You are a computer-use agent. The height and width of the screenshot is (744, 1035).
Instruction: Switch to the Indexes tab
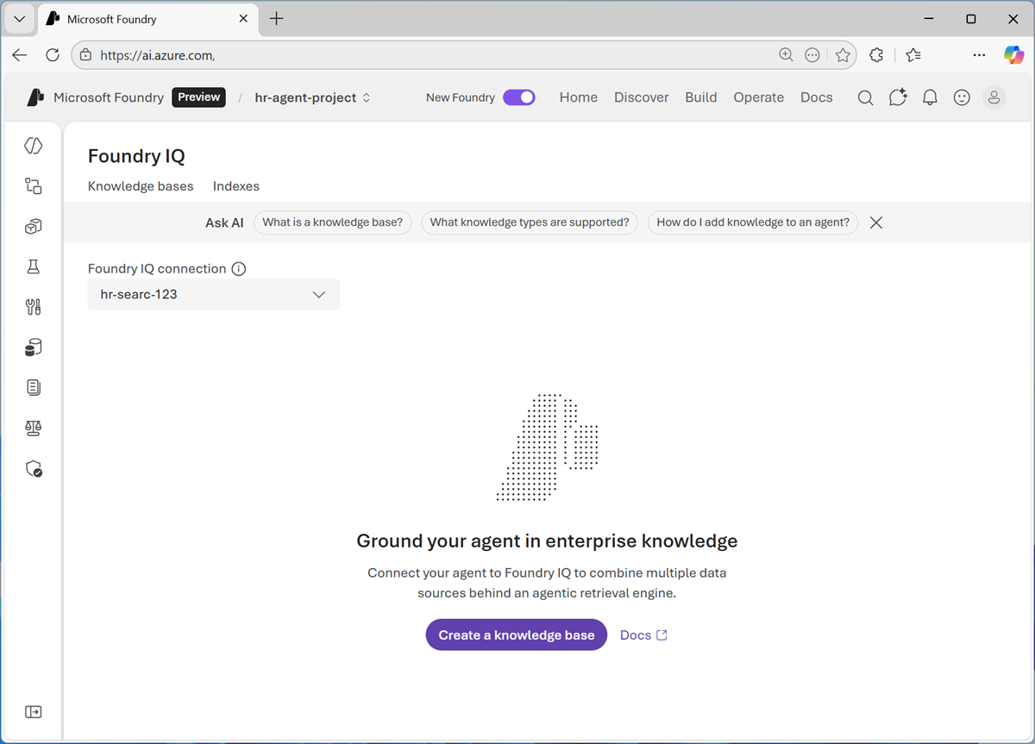point(235,186)
